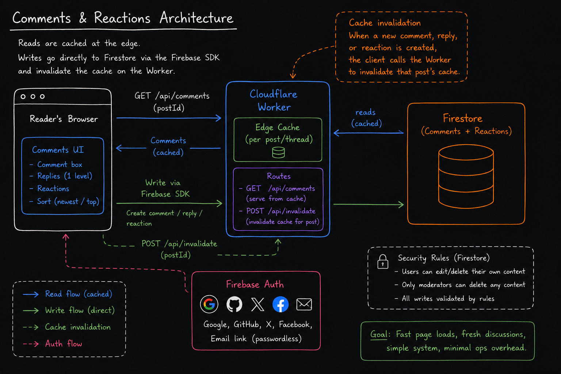
Task: Click the 'Reader's Browser' label
Action: tap(64, 119)
